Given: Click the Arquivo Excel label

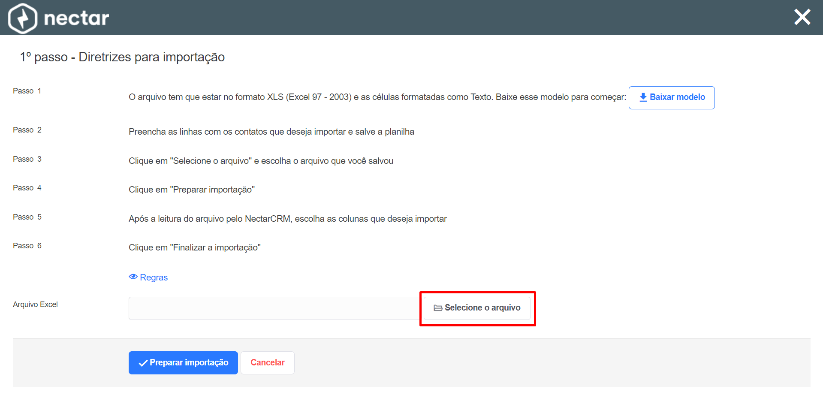Looking at the screenshot, I should tap(35, 304).
